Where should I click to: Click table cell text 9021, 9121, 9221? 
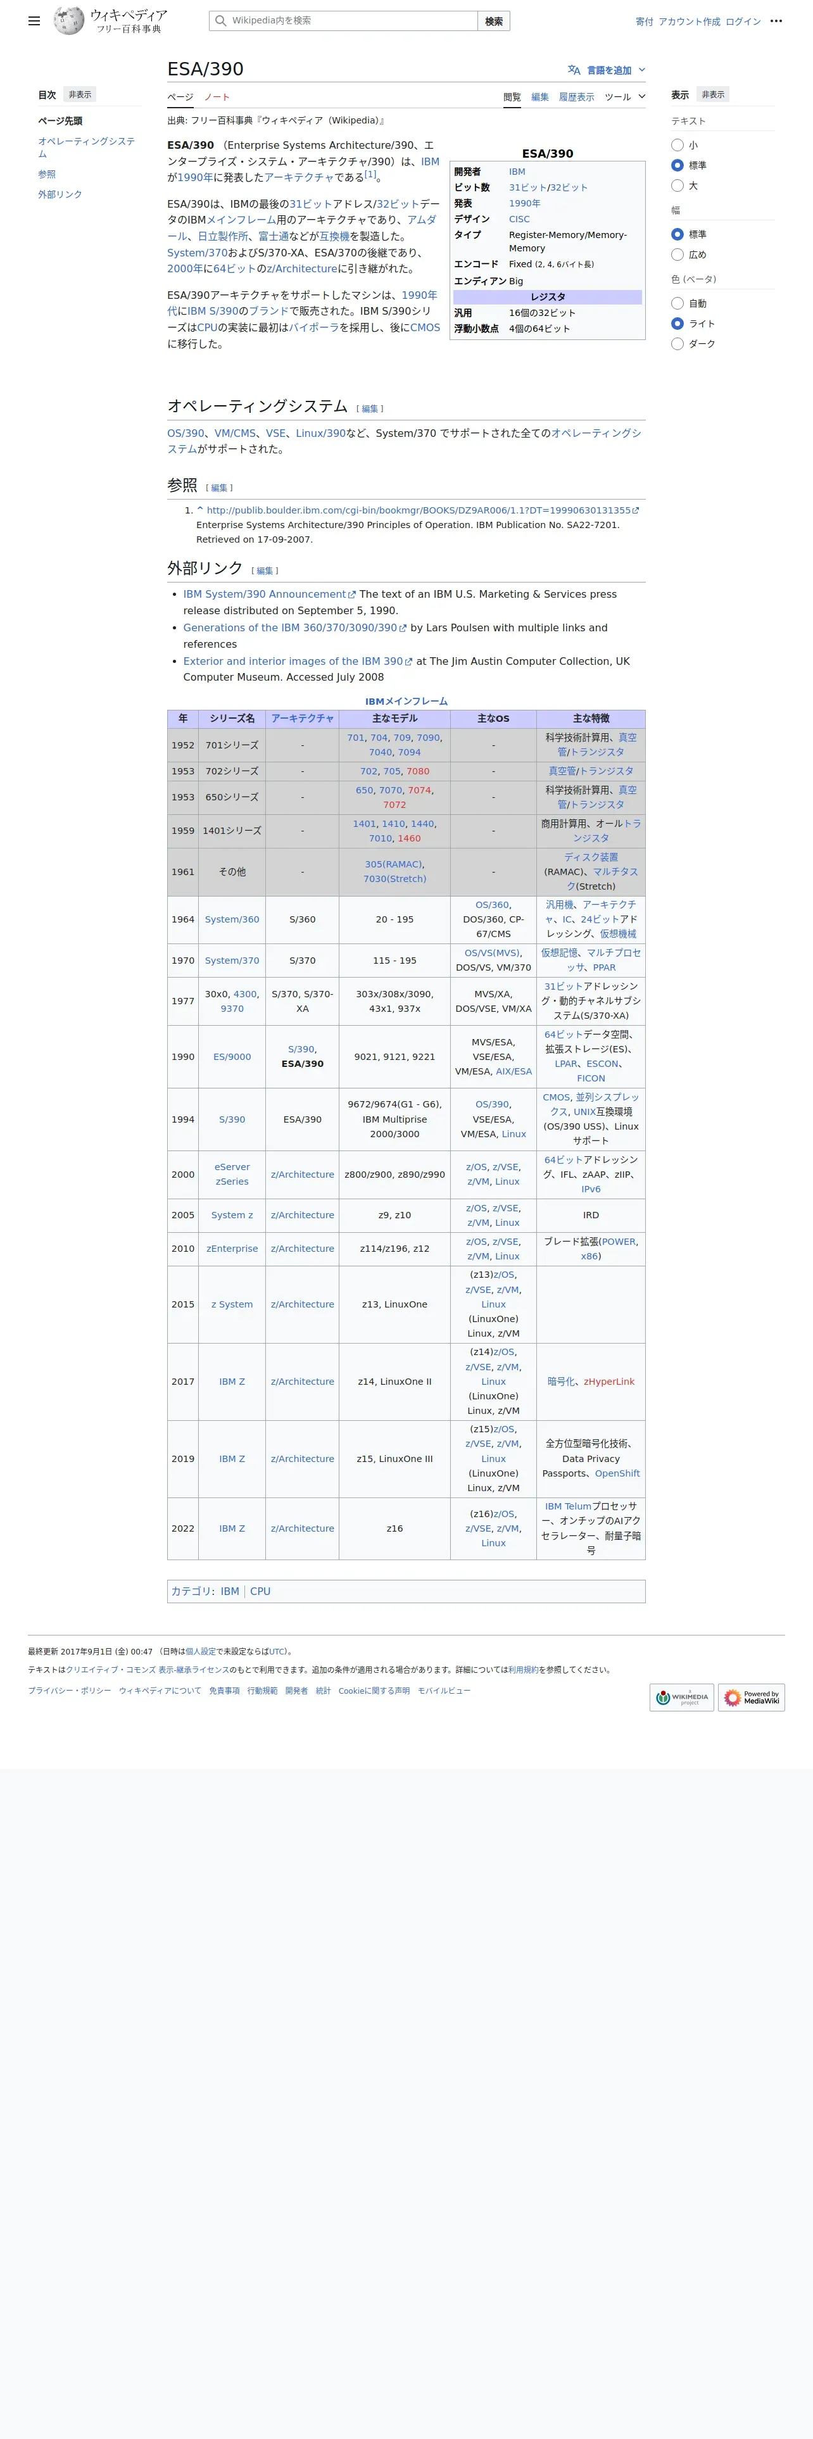pos(394,1057)
